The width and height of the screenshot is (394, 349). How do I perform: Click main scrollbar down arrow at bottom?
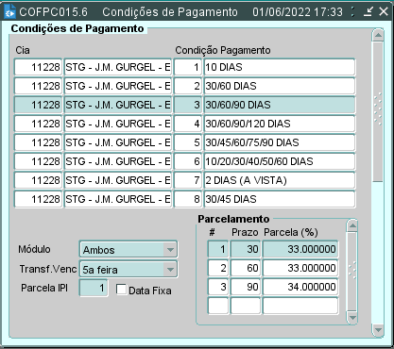pyautogui.click(x=378, y=330)
